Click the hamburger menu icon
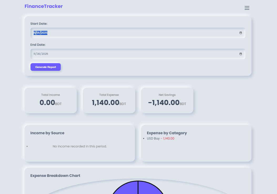The height and width of the screenshot is (194, 277). click(x=247, y=8)
